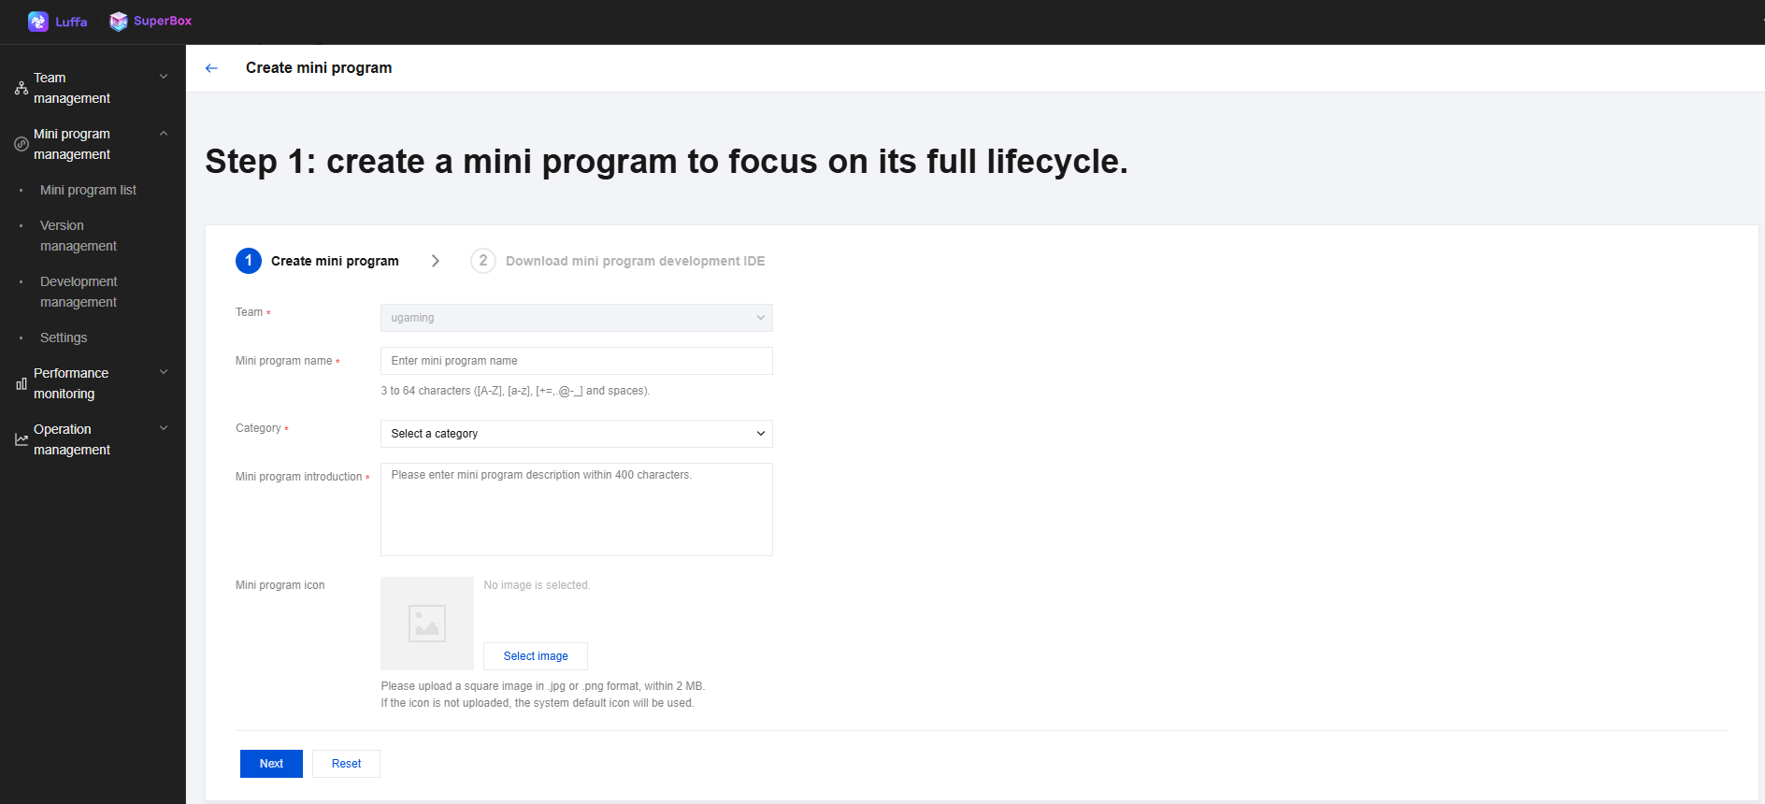Open Mini program list menu item

pos(88,190)
